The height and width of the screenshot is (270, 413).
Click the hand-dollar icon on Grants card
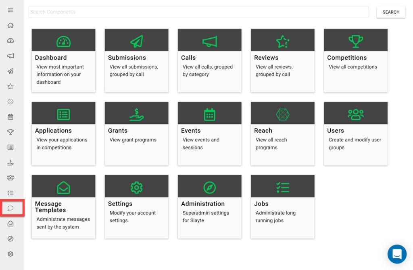coord(137,114)
